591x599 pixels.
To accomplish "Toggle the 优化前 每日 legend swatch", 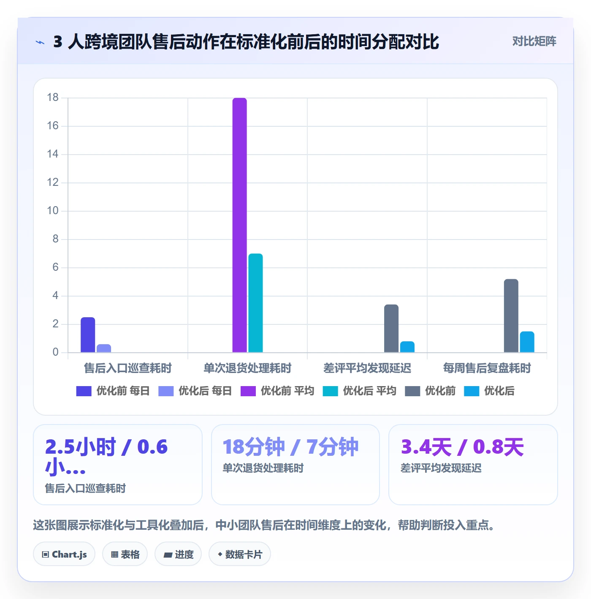I will 84,391.
